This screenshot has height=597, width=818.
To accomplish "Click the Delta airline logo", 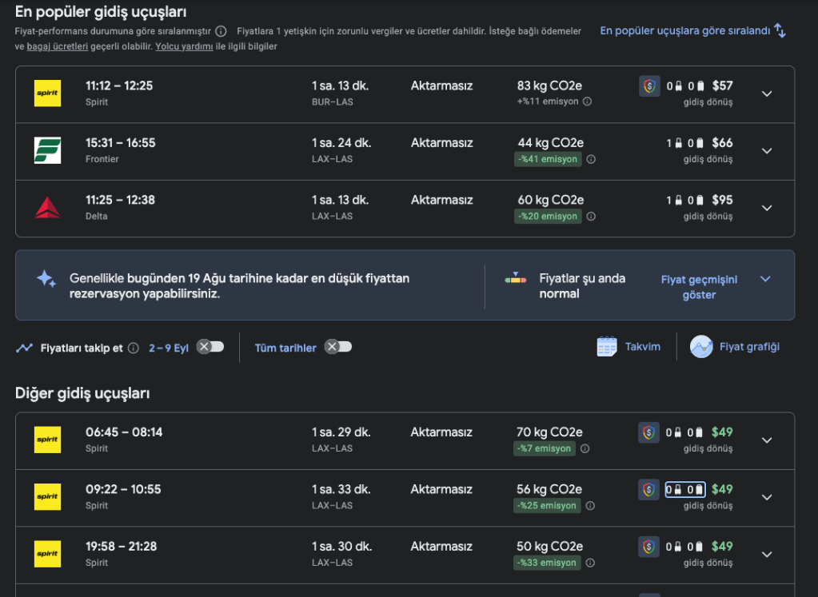I will tap(47, 208).
